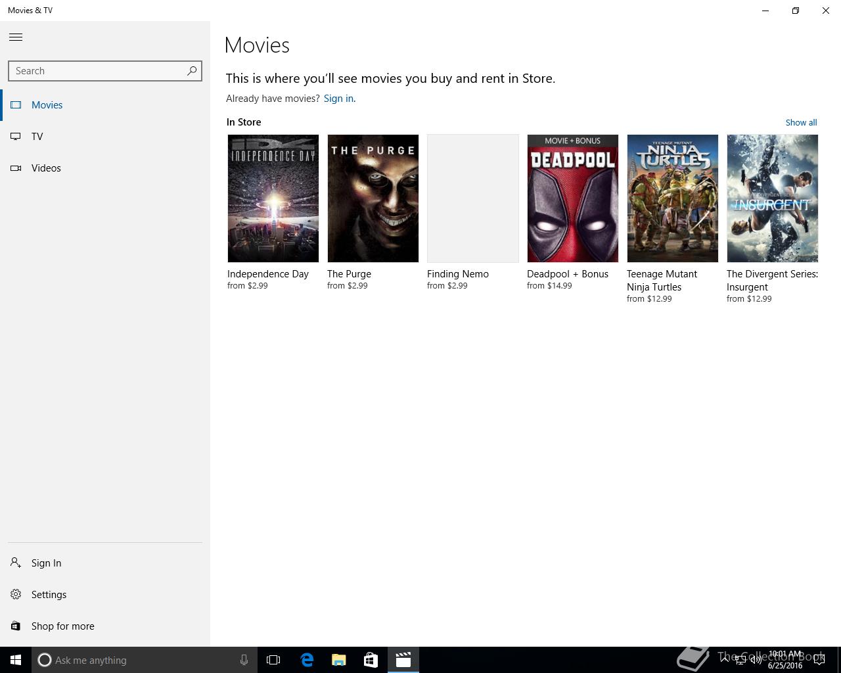Image resolution: width=841 pixels, height=673 pixels.
Task: Click the Teenage Mutant Ninja Turtles title
Action: [x=662, y=281]
